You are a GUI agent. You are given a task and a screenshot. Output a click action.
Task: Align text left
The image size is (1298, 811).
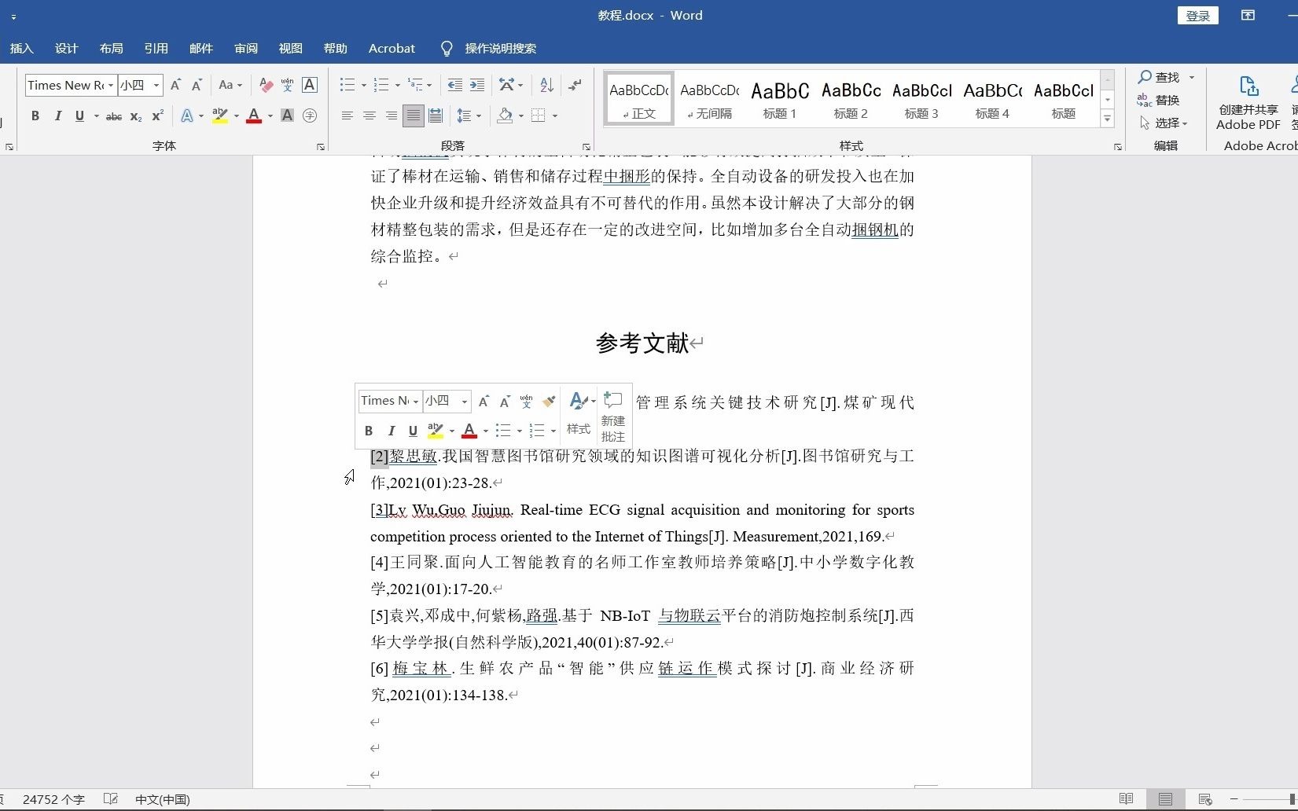coord(347,116)
